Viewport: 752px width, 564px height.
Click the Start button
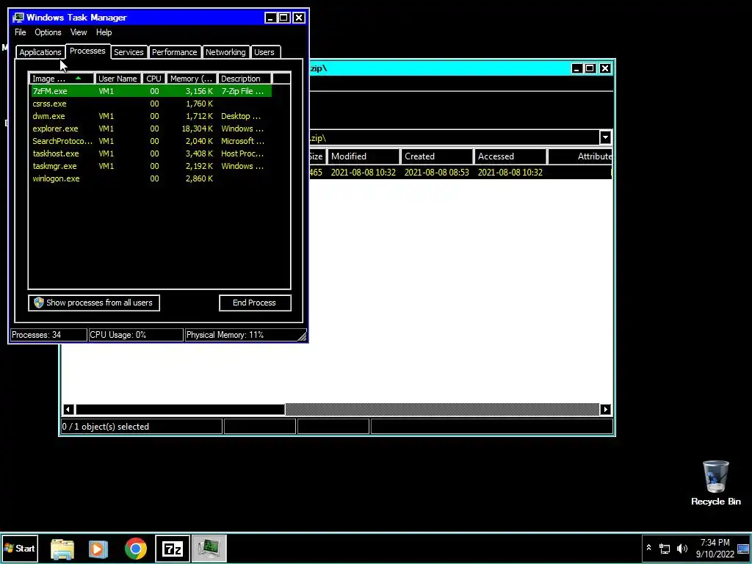[20, 548]
